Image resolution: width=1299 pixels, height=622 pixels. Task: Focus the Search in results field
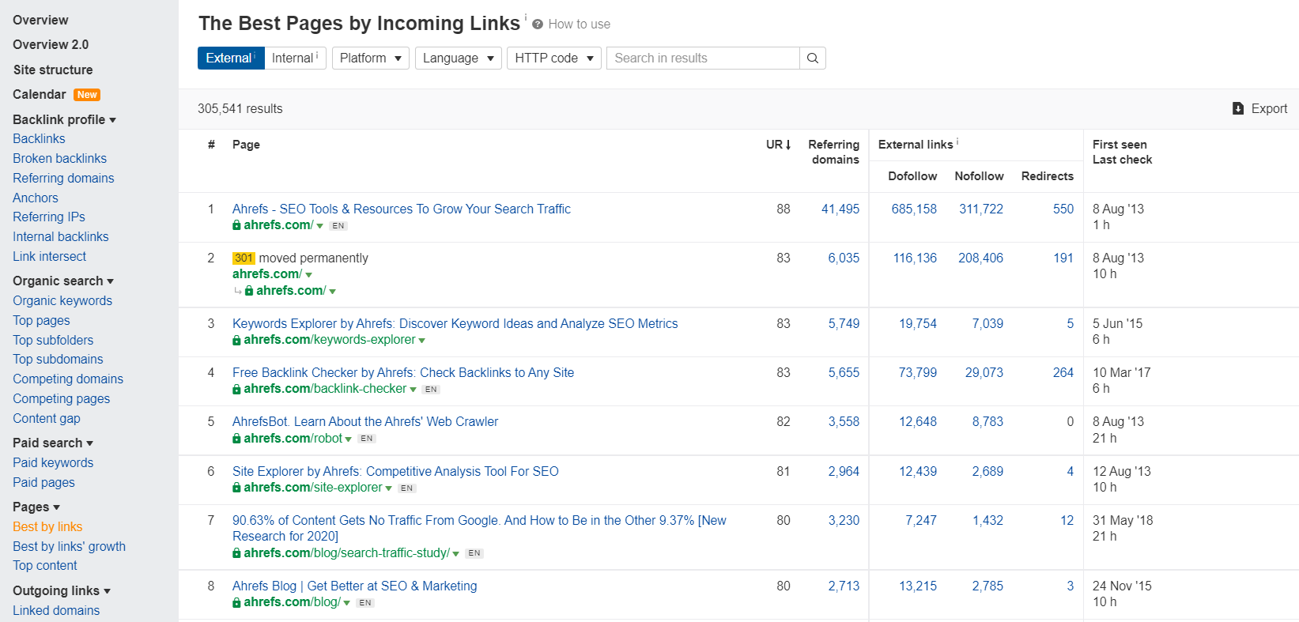coord(703,58)
